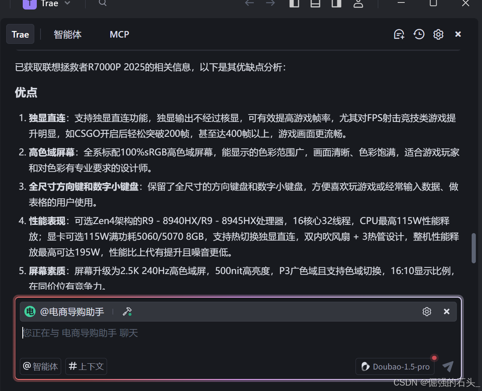Open chat history clock icon

click(419, 34)
